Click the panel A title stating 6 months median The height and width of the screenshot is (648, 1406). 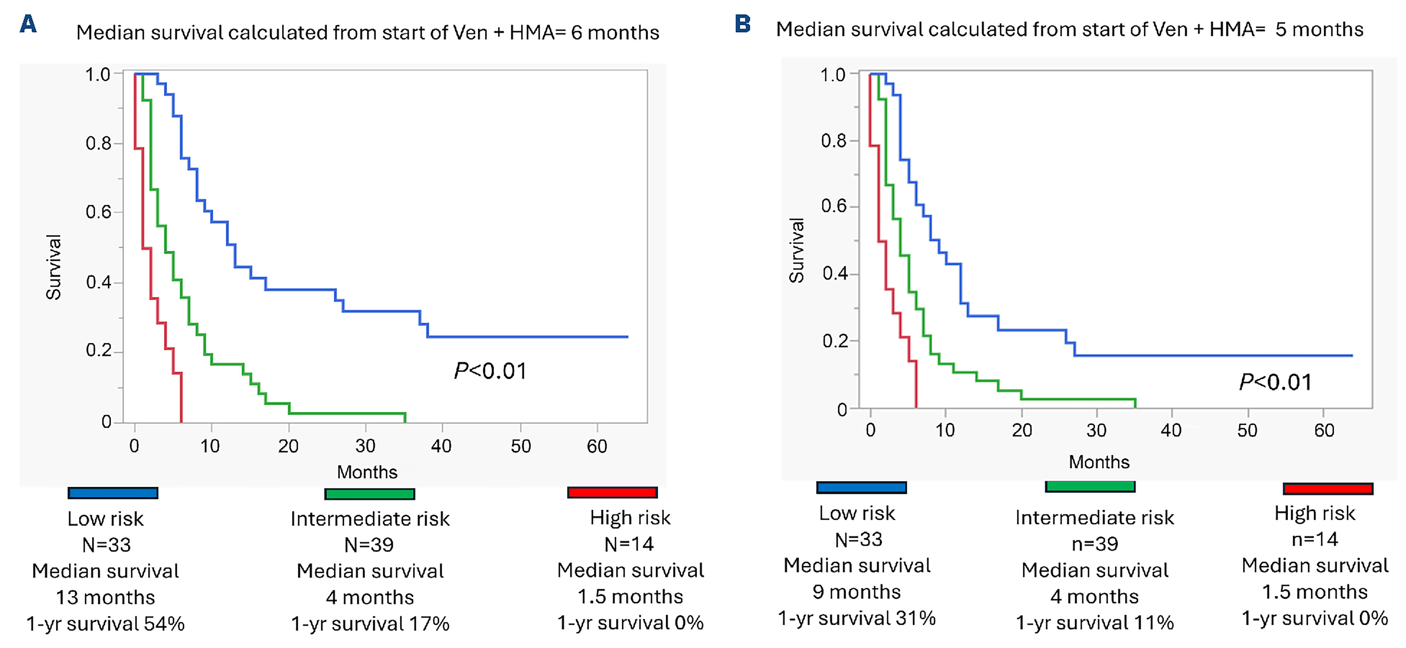pos(367,33)
